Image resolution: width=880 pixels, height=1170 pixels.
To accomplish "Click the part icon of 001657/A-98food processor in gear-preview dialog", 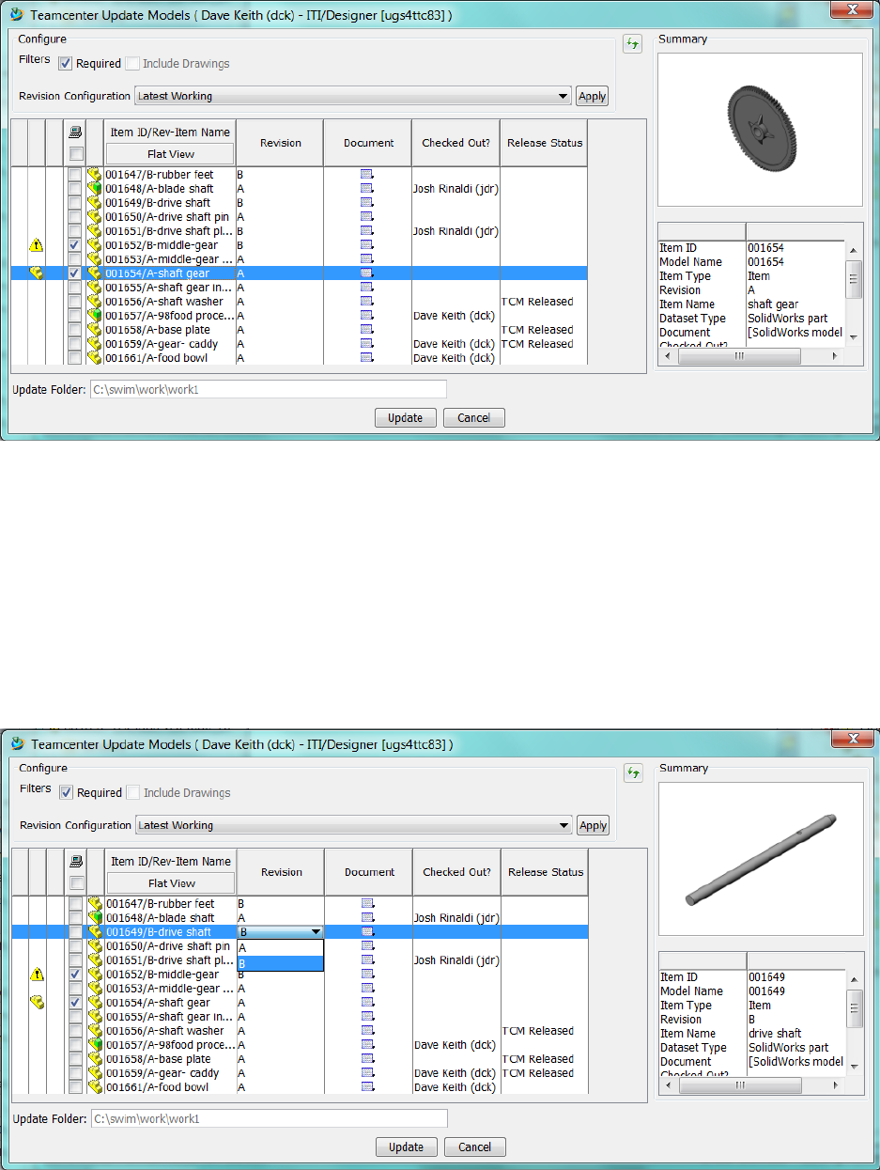I will (94, 316).
